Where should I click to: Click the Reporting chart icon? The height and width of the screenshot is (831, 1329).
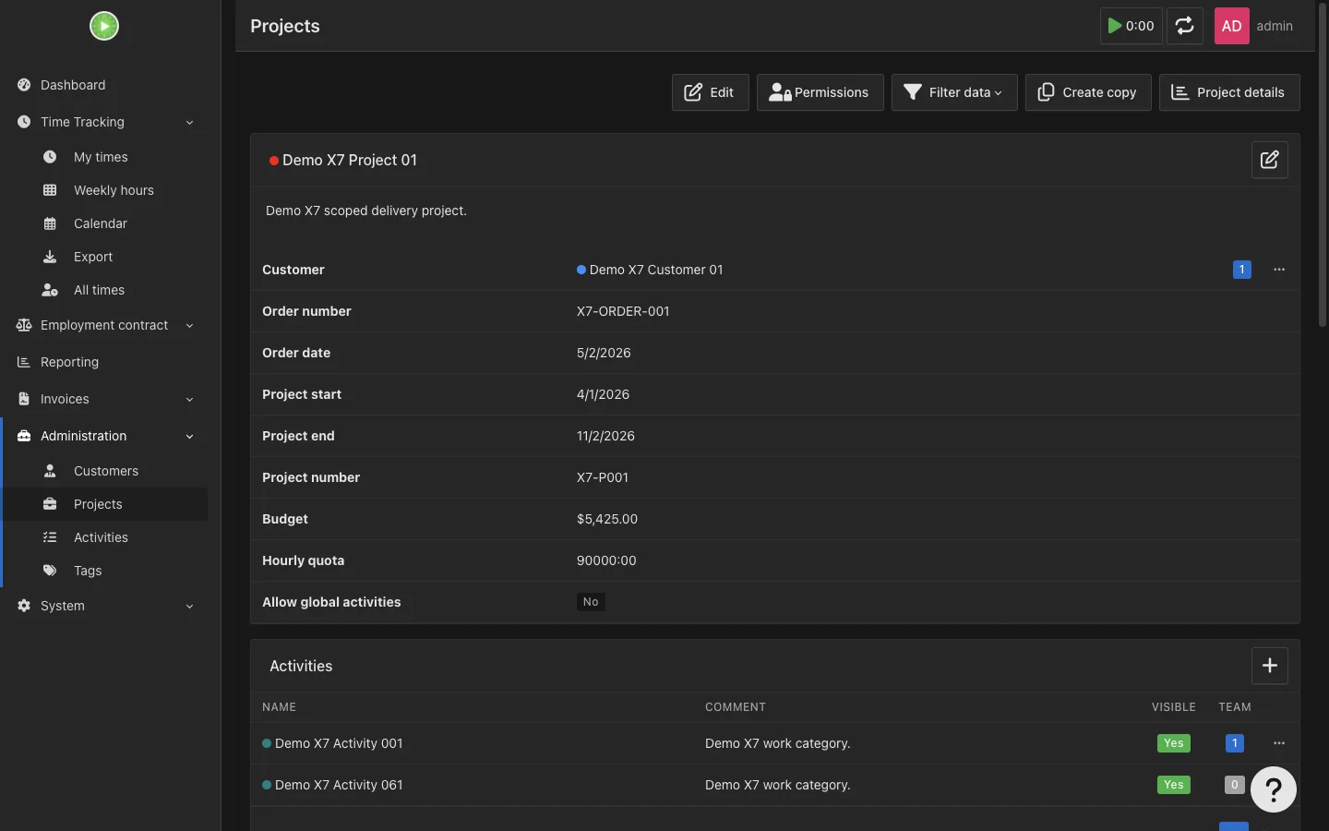24,362
